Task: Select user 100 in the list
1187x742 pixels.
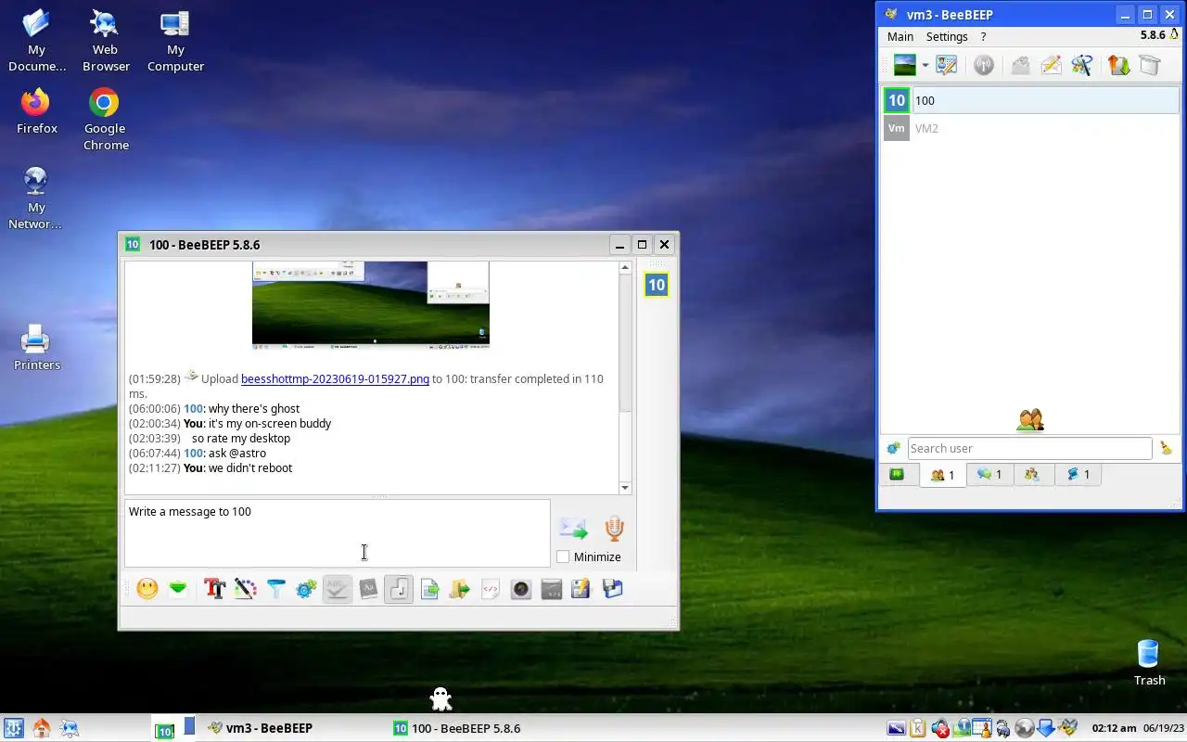Action: 1029,100
